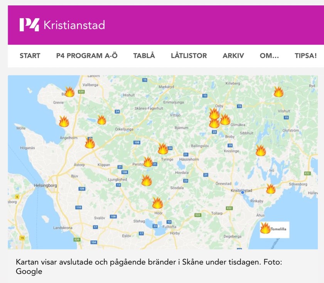Open the LÅTLISTOR page

pos(189,56)
